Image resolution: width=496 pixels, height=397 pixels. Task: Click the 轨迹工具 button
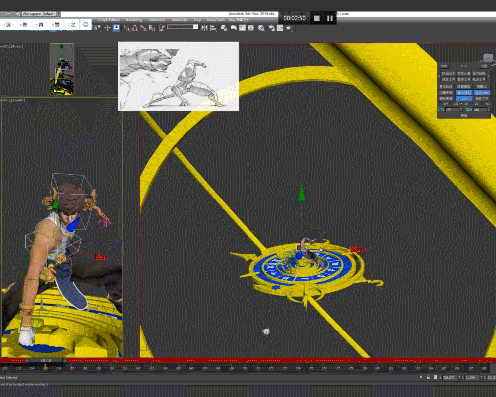(479, 79)
